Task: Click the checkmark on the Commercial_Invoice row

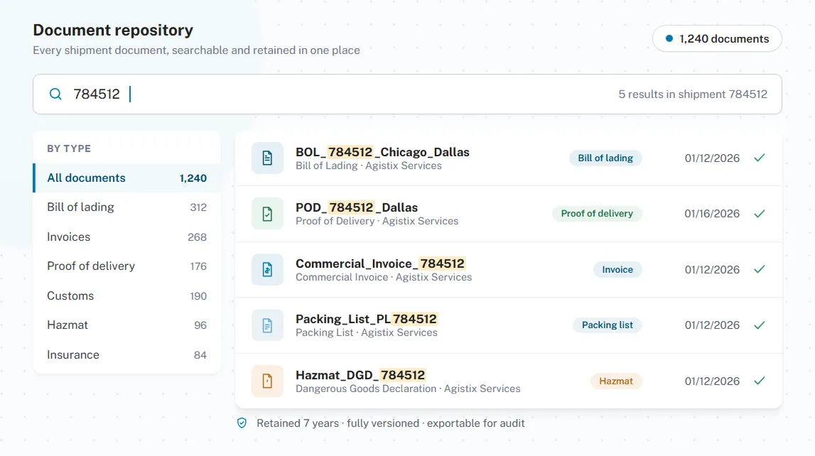Action: tap(760, 269)
